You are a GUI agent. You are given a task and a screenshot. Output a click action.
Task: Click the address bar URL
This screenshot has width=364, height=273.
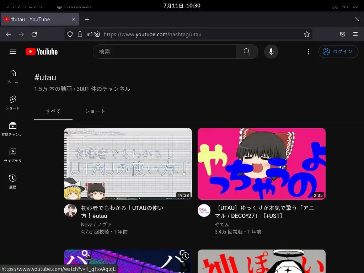[152, 34]
